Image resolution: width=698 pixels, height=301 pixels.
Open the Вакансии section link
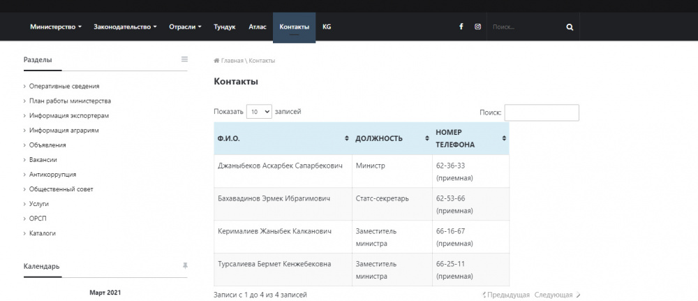(43, 160)
